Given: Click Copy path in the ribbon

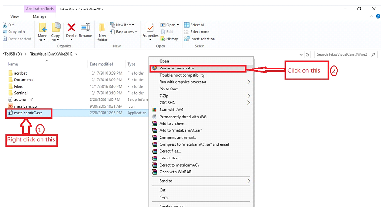Looking at the screenshot, I should [14, 32].
